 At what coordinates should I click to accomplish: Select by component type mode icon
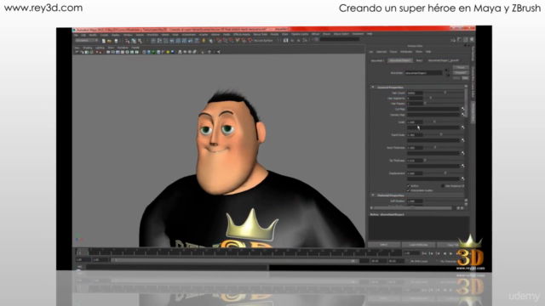[x=140, y=41]
